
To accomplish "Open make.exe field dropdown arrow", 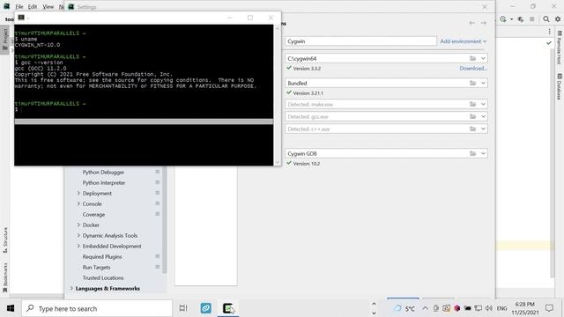I will pyautogui.click(x=483, y=104).
